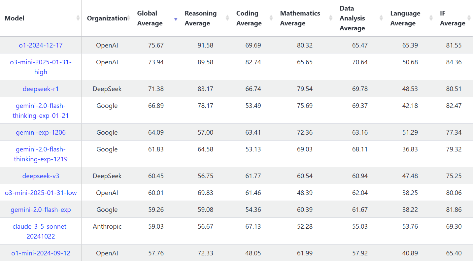Sort by Language Average arrow icon

pos(431,18)
